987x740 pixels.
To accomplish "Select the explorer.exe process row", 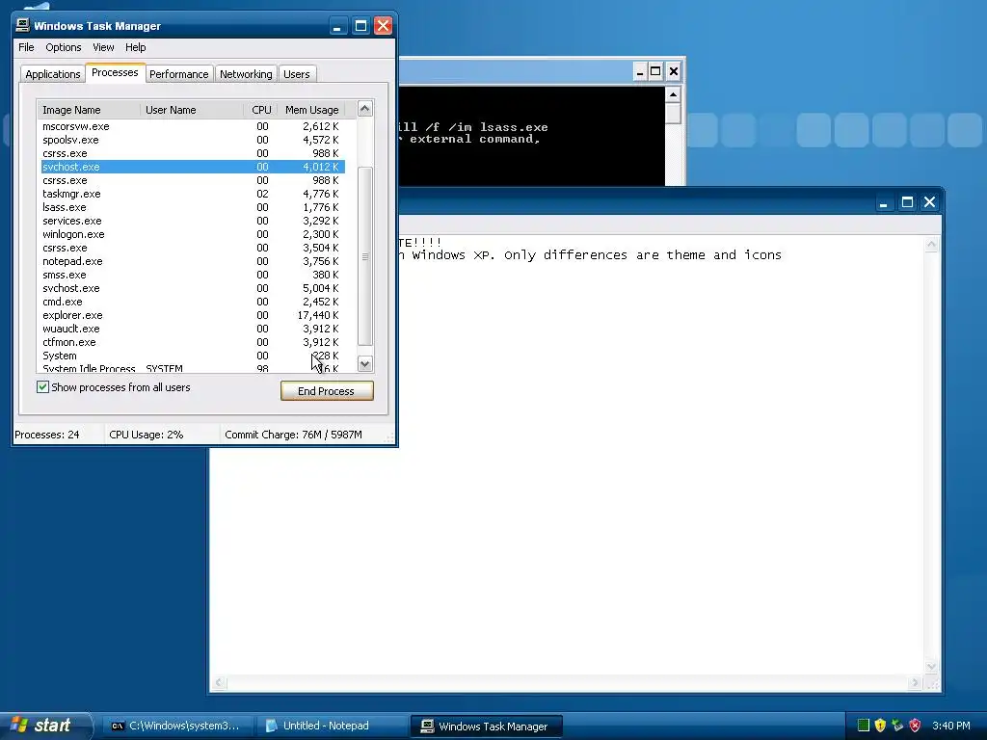I will (x=193, y=315).
